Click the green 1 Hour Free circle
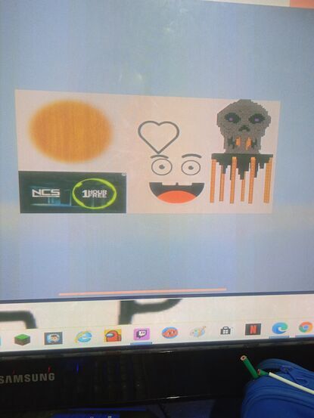 tap(95, 194)
